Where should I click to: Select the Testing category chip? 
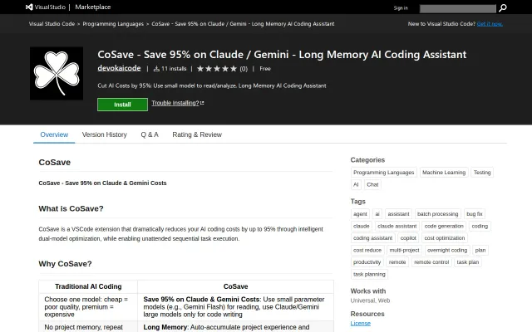point(482,173)
